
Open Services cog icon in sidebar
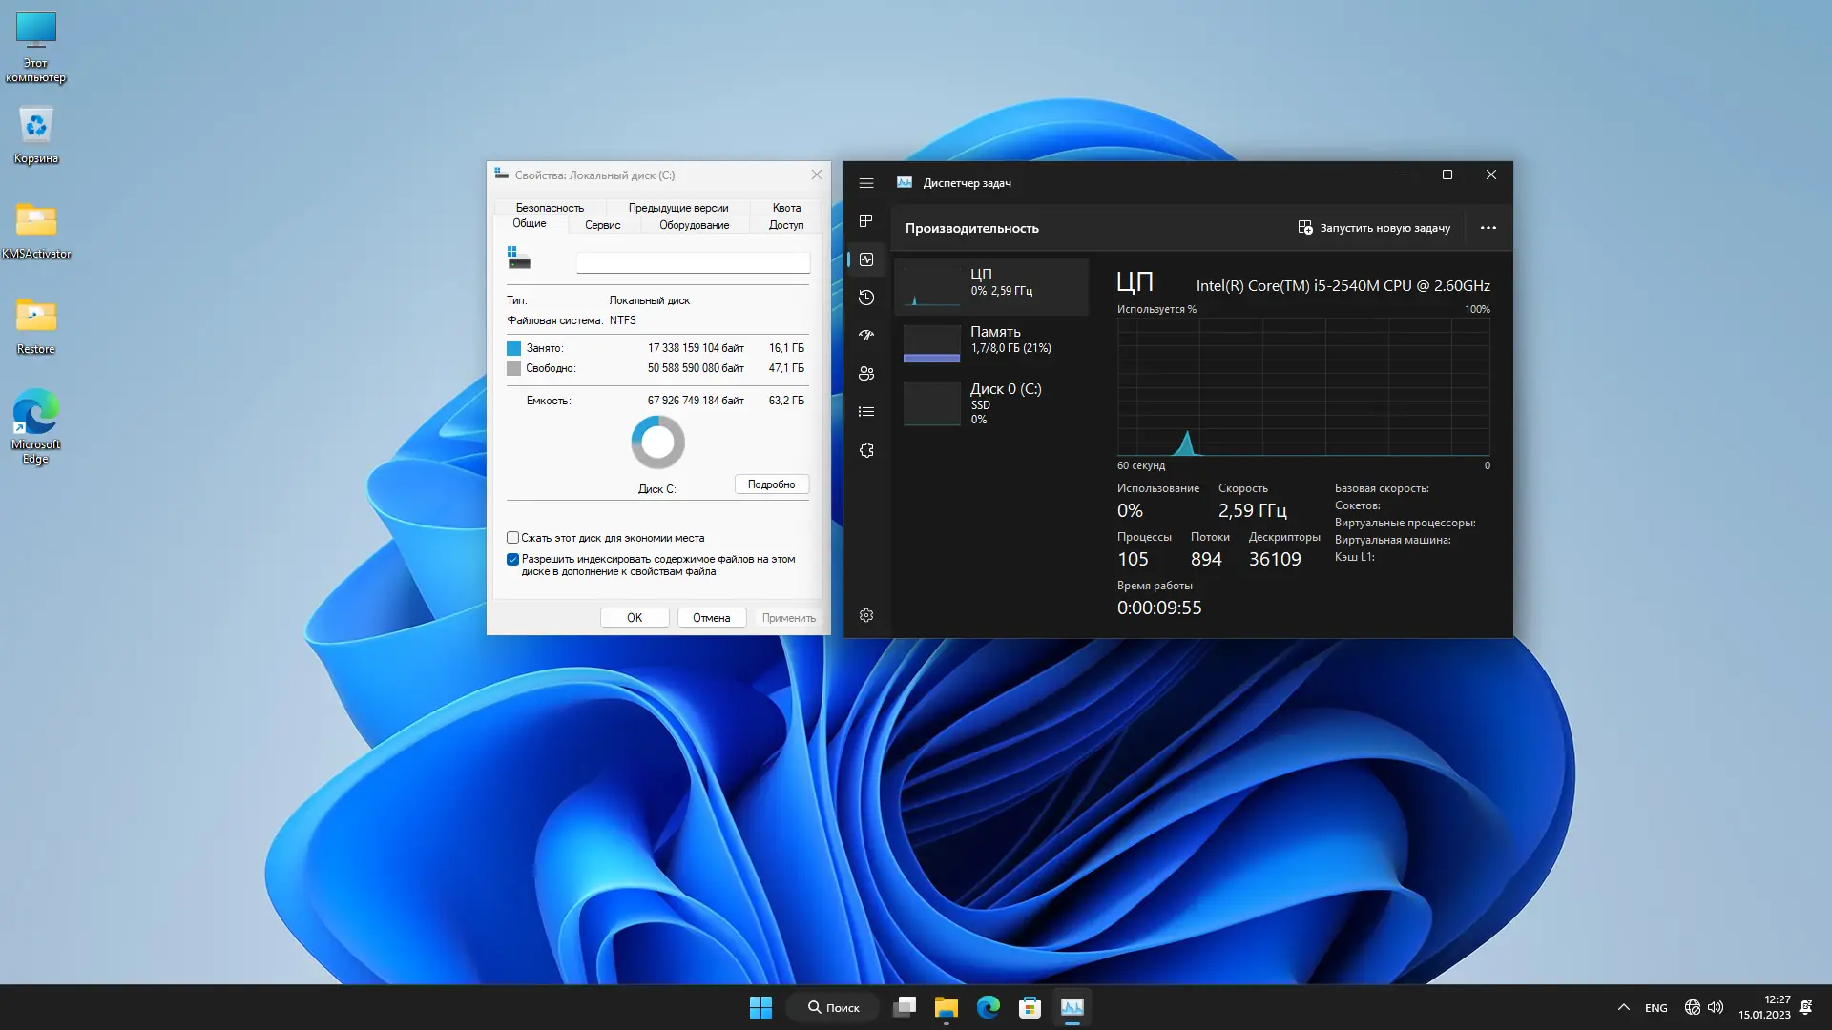(x=865, y=449)
